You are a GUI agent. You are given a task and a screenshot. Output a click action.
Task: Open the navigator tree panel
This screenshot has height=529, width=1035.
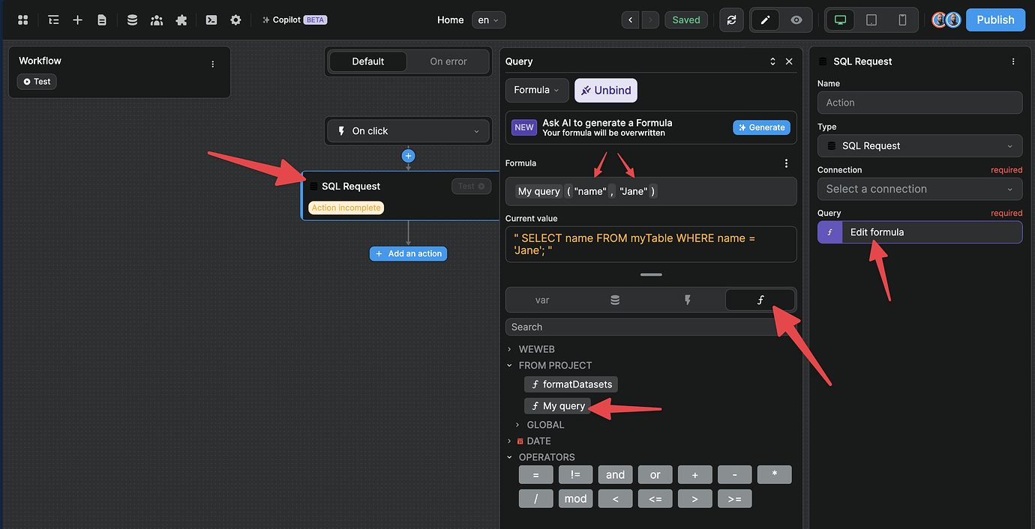tap(52, 19)
